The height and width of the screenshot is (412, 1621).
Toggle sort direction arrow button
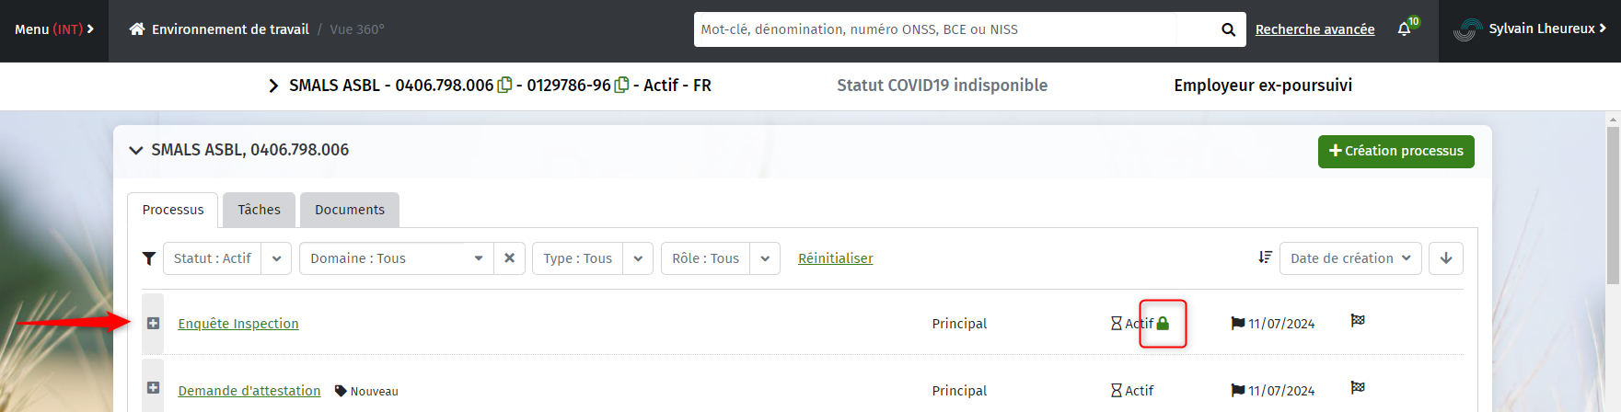[x=1446, y=258]
